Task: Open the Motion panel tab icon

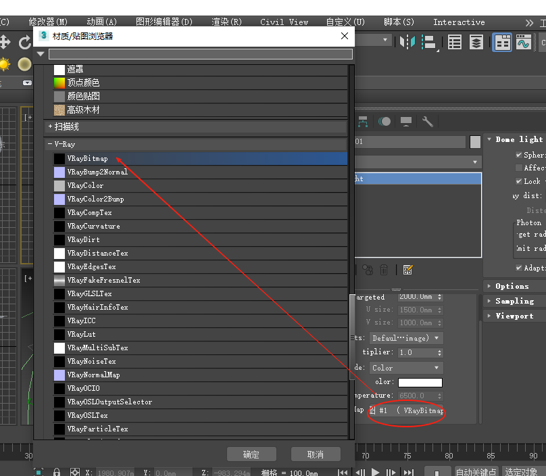Action: tap(384, 122)
